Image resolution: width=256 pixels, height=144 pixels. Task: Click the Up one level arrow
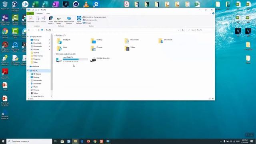click(39, 30)
